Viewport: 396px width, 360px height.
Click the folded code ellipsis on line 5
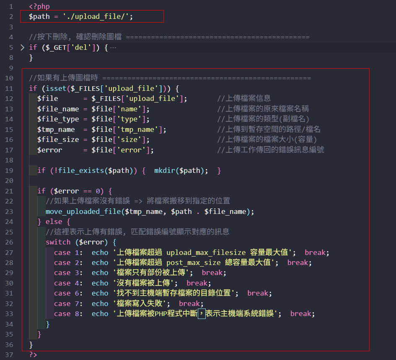[x=113, y=47]
